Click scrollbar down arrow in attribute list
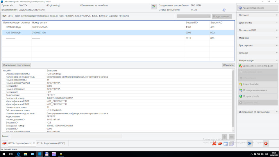This screenshot has height=157, width=279. (233, 131)
